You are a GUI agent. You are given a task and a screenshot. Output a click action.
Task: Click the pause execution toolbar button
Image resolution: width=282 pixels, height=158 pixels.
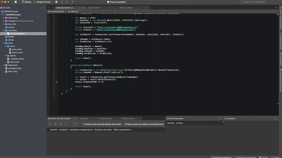[56, 2]
